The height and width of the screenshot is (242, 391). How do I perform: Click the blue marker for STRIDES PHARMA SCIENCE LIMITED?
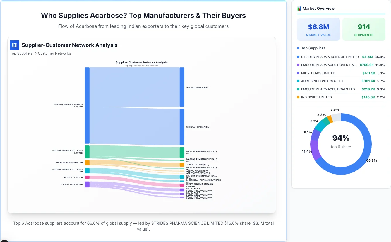click(298, 57)
